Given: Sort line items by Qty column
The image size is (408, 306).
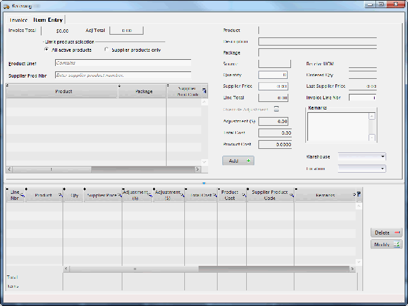Looking at the screenshot, I should click(73, 195).
